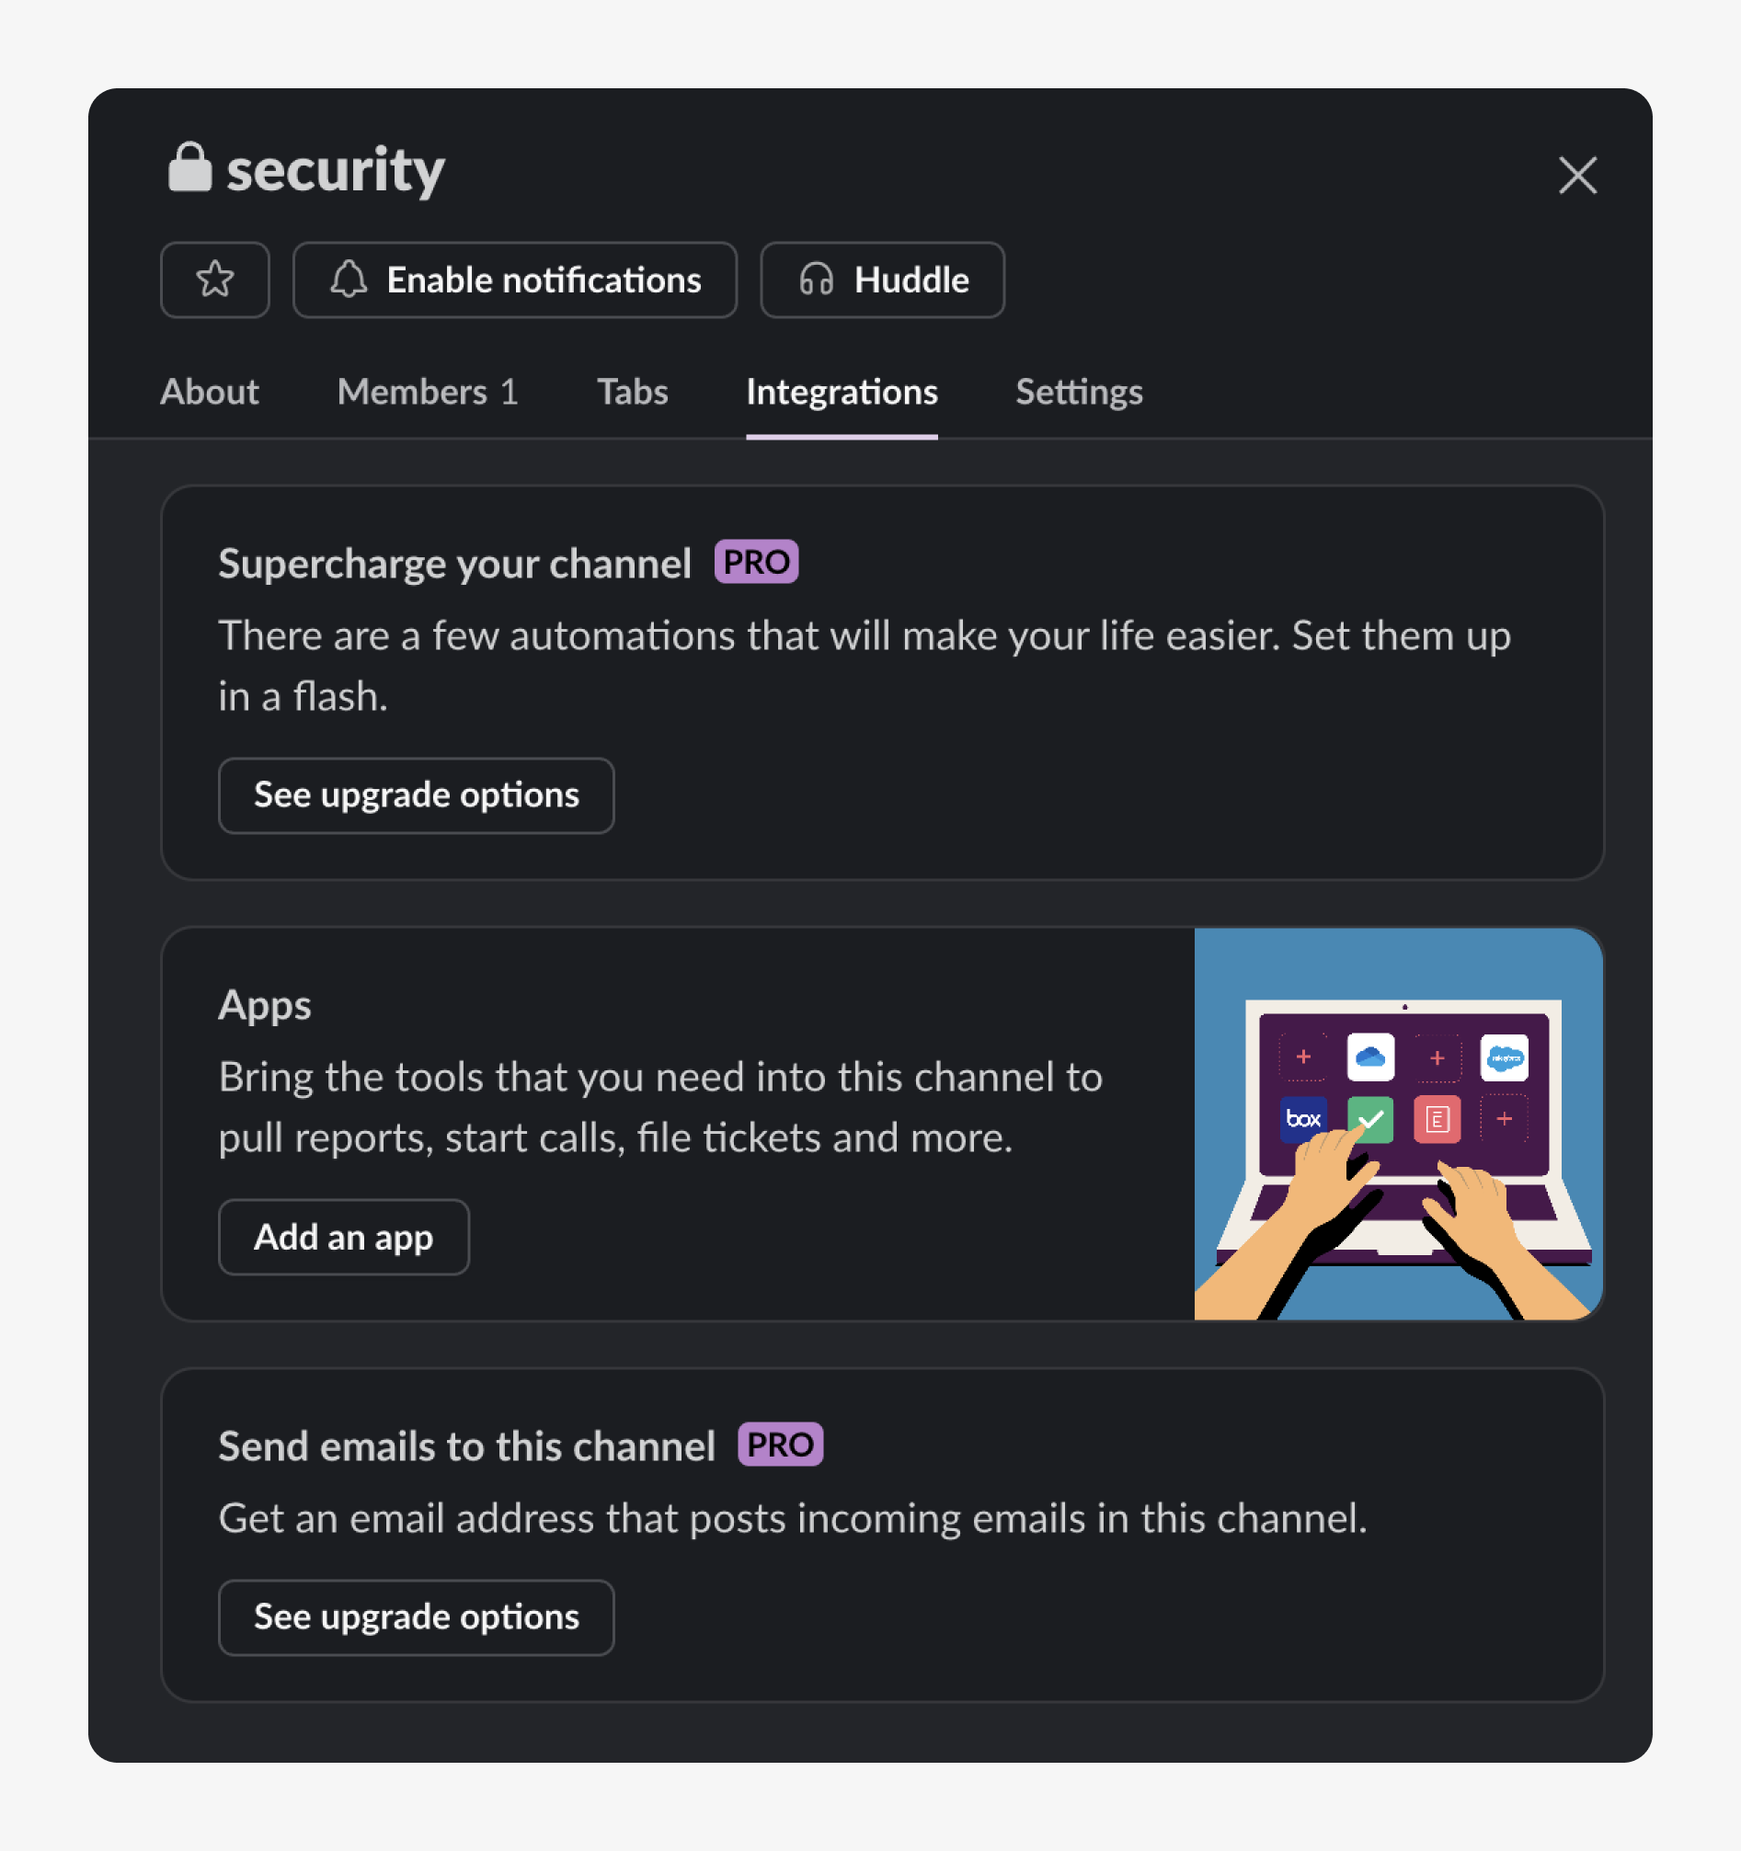Select the Integrations tab
The height and width of the screenshot is (1851, 1741).
(842, 392)
